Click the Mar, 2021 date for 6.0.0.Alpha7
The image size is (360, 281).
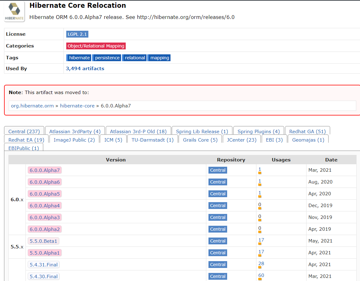point(320,170)
